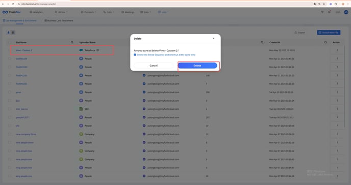Expand the Calls navigation dropdown
This screenshot has width=351, height=185.
(109, 12)
